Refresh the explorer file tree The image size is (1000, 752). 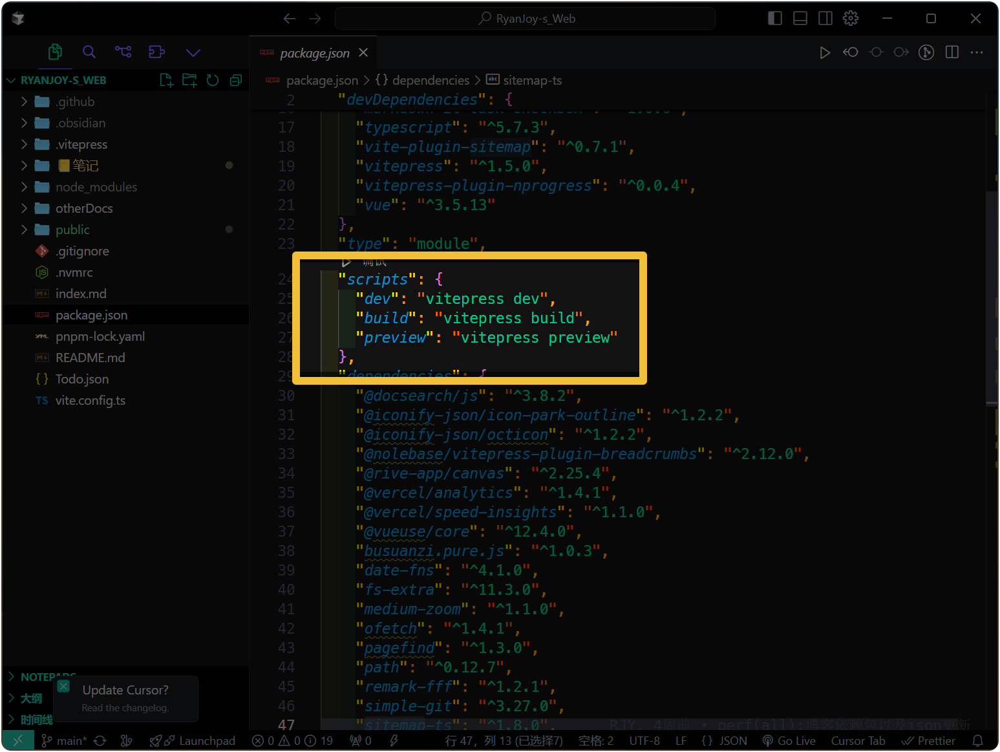[x=213, y=80]
